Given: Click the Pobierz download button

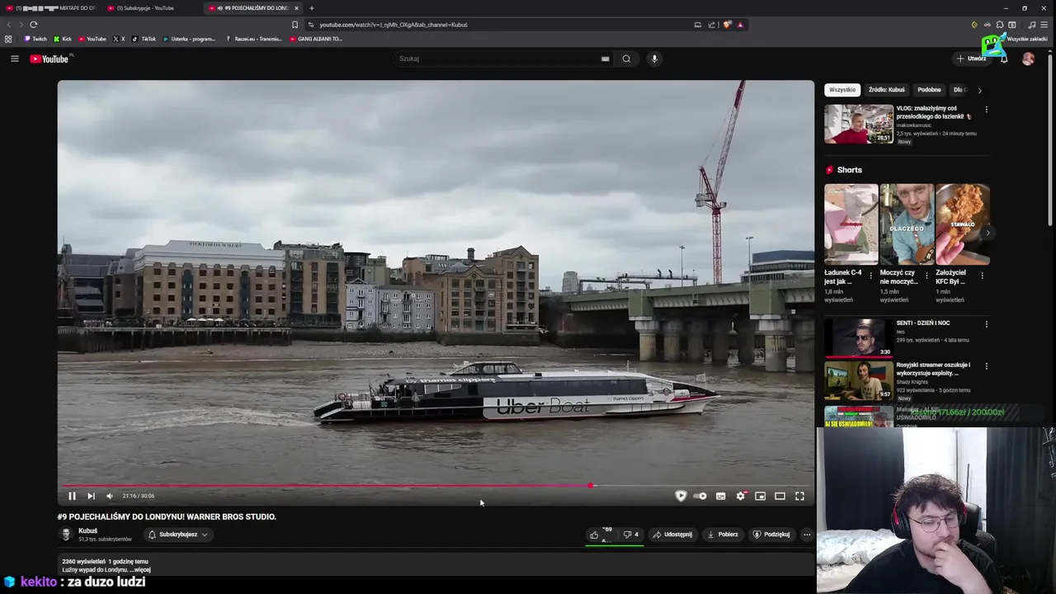Looking at the screenshot, I should click(723, 535).
